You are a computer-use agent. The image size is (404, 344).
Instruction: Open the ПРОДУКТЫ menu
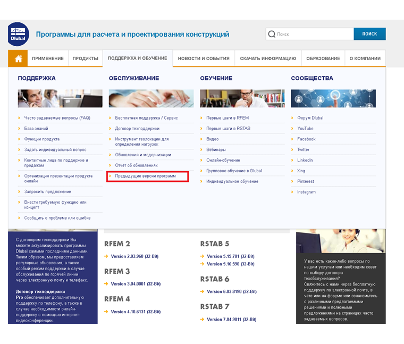[x=85, y=58]
